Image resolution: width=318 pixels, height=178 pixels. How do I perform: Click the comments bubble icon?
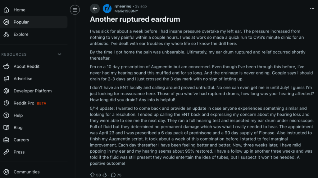click(113, 175)
